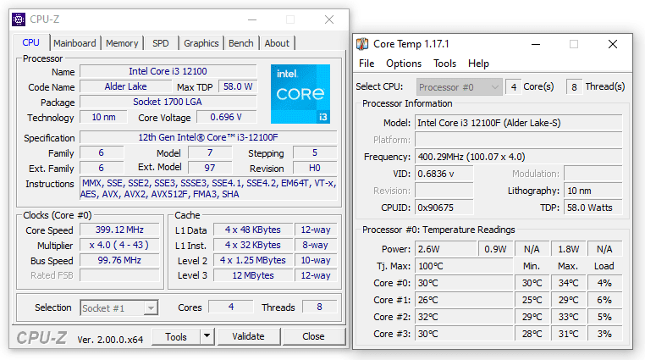Image resolution: width=645 pixels, height=360 pixels.
Task: Click the Lithography value '10 nm' in Core Temp
Action: [593, 191]
